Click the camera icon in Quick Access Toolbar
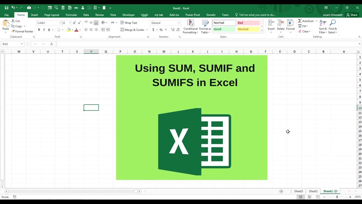 pos(29,8)
